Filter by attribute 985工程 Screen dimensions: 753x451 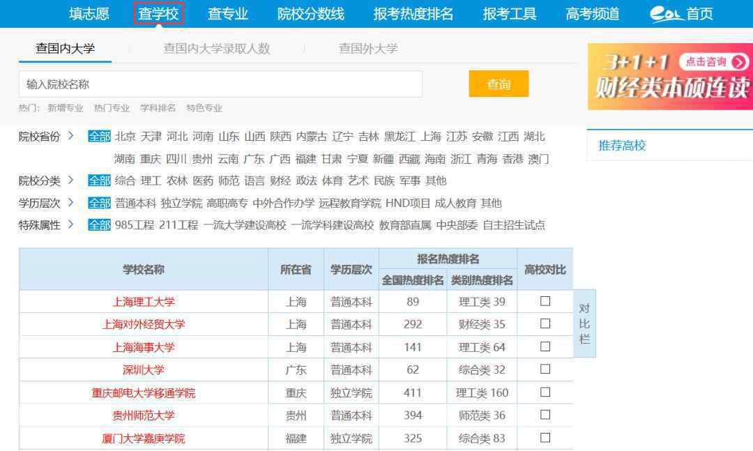pyautogui.click(x=135, y=224)
